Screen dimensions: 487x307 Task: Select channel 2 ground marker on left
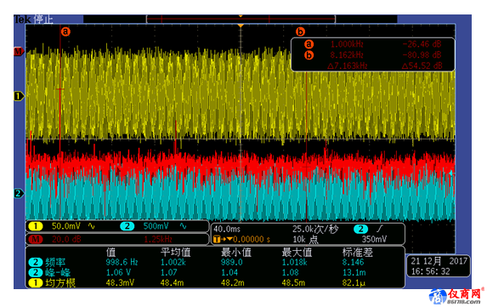[x=19, y=193]
